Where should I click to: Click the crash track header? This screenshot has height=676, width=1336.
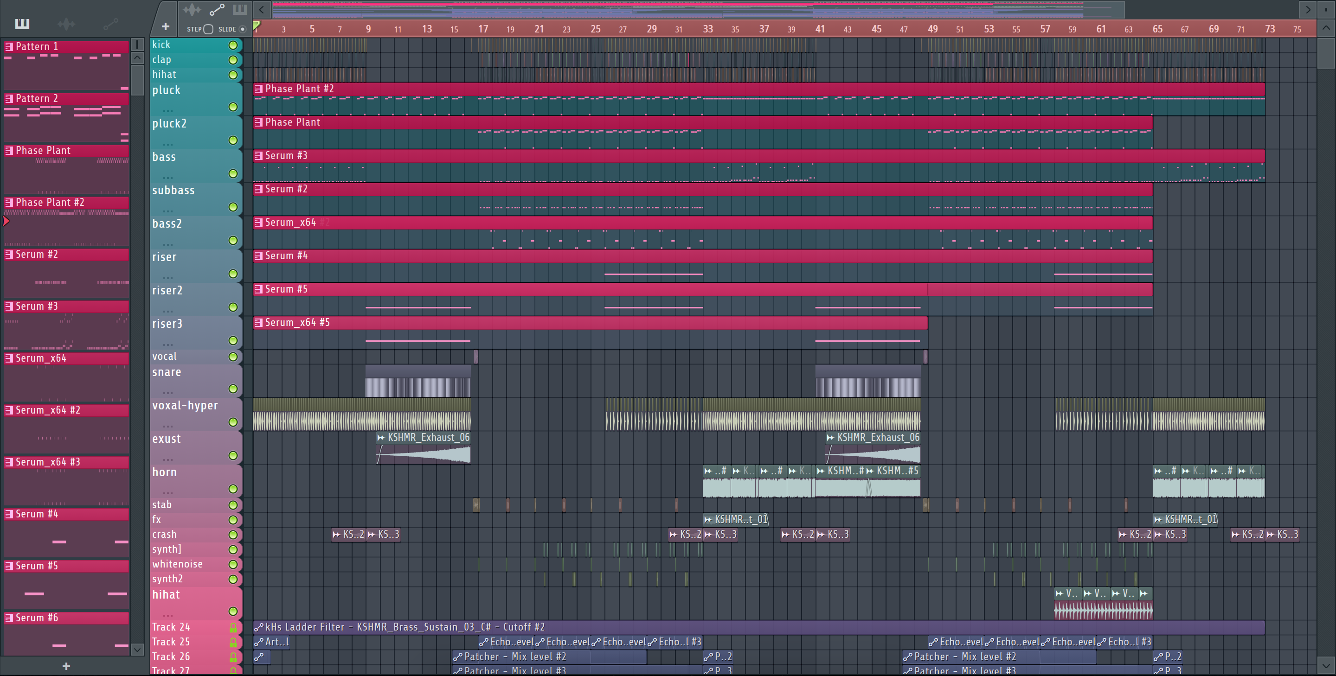[196, 535]
